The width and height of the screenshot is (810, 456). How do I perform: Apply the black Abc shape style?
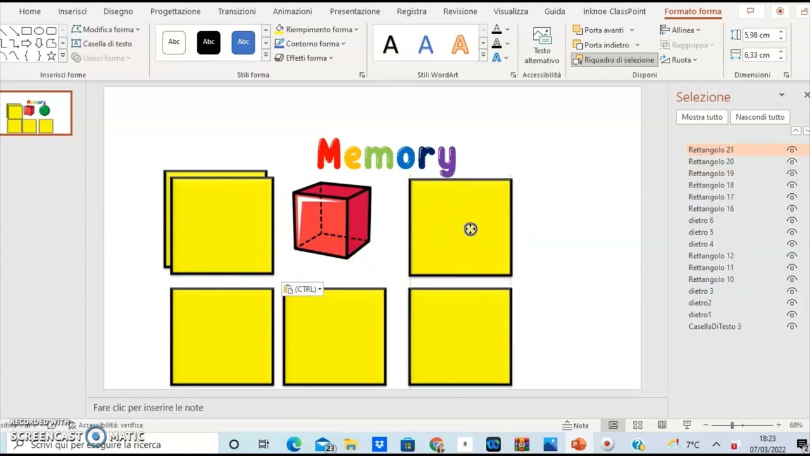click(208, 42)
